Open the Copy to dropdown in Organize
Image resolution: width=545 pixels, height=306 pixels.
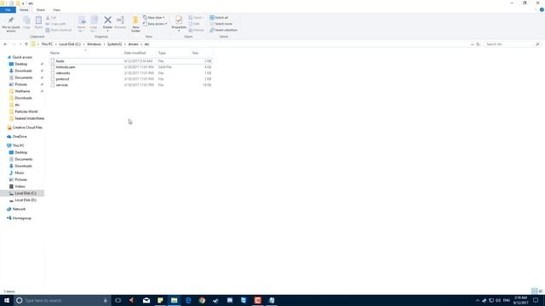pyautogui.click(x=94, y=25)
